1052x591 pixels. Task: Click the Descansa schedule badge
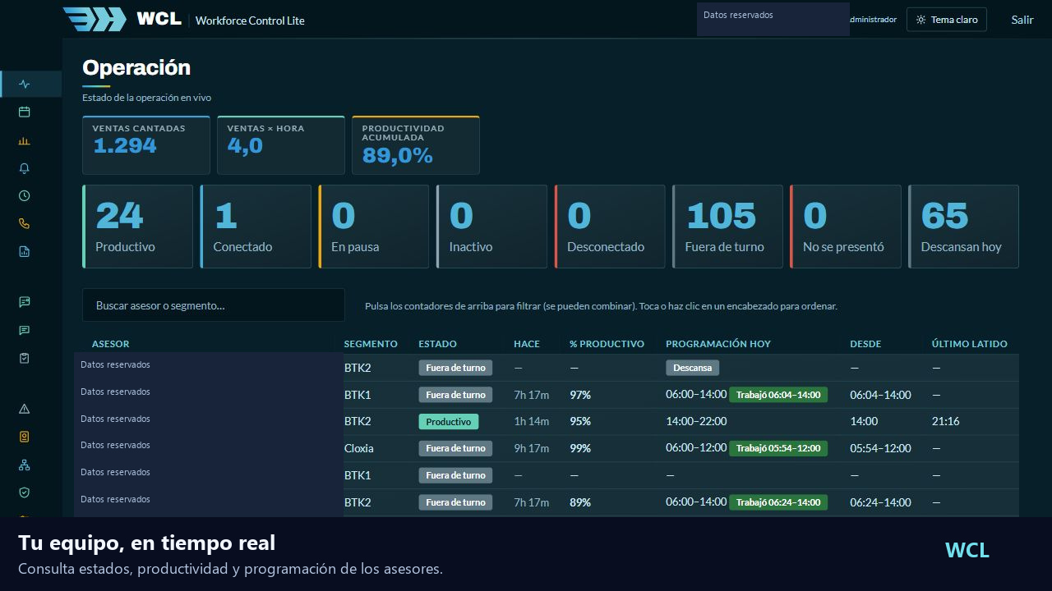pyautogui.click(x=693, y=368)
